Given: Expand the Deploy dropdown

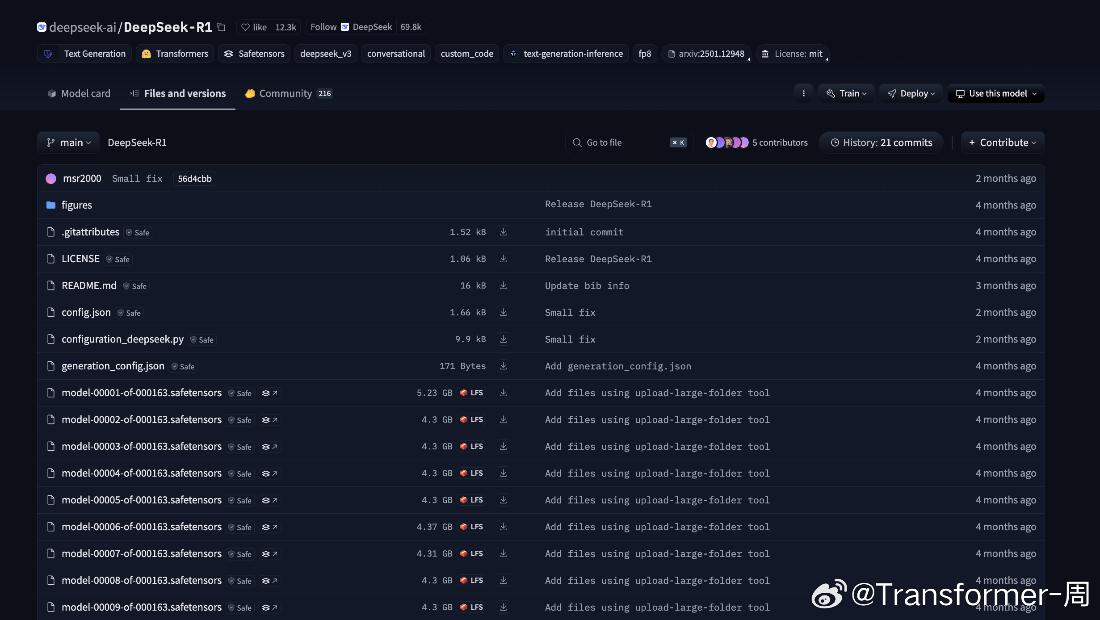Looking at the screenshot, I should tap(911, 93).
